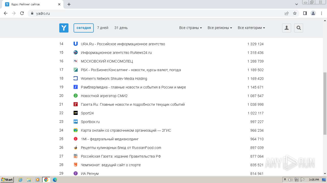Switch to the 7 дней period
The image size is (327, 183).
[x=103, y=28]
